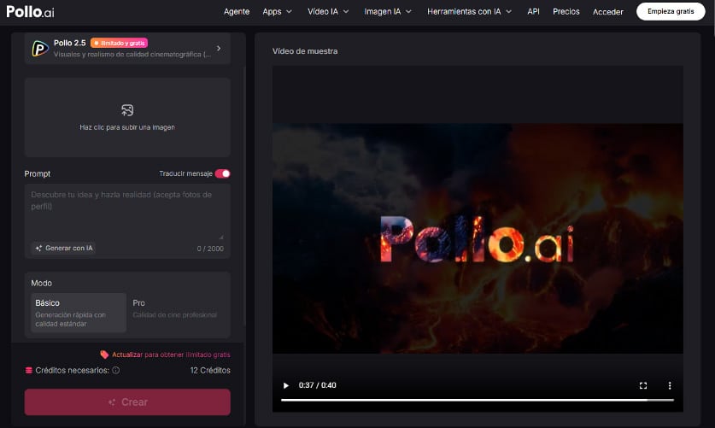
Task: Click the upload image icon
Action: (x=127, y=110)
